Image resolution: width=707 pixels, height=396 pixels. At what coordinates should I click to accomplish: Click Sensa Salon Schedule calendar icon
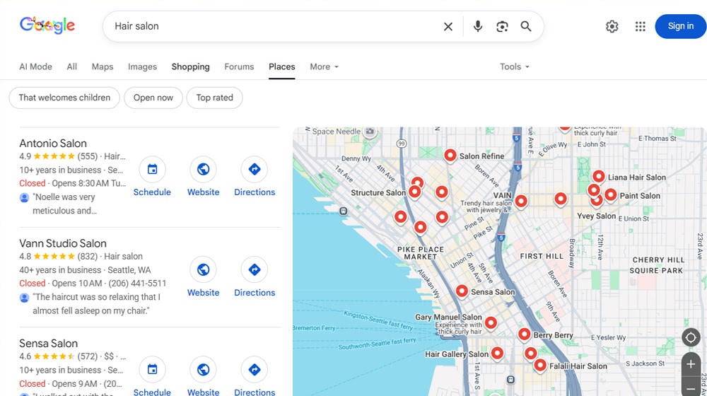click(x=152, y=370)
